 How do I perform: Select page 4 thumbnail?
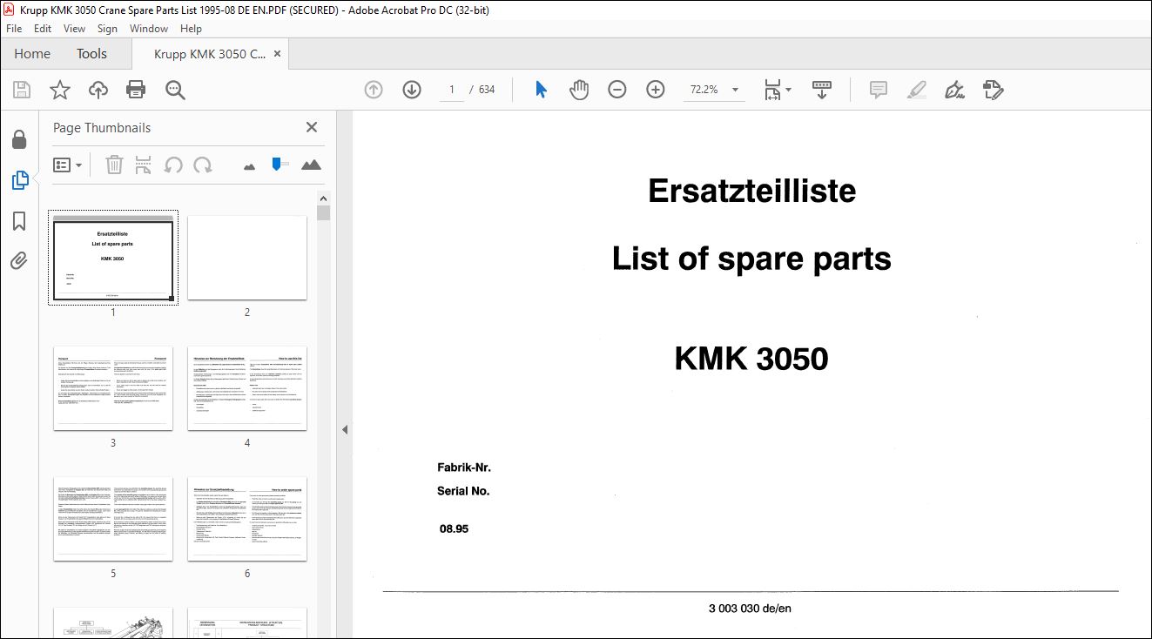point(247,388)
